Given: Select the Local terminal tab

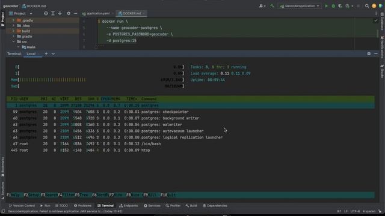Looking at the screenshot, I should point(31,53).
